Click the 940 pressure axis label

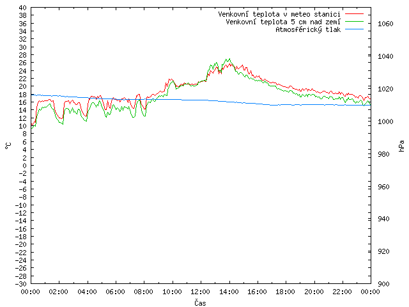click(x=383, y=219)
